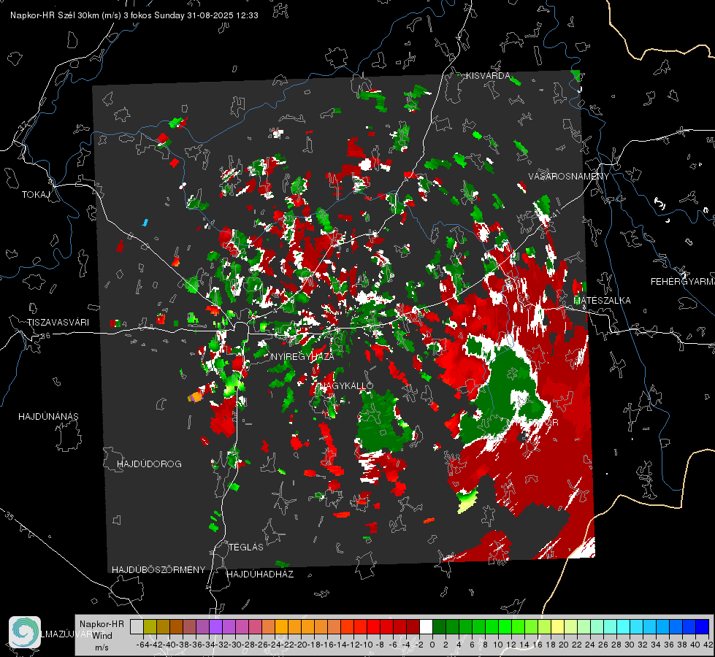Click the radar title text with date 31-08-2025
The width and height of the screenshot is (715, 657).
134,15
